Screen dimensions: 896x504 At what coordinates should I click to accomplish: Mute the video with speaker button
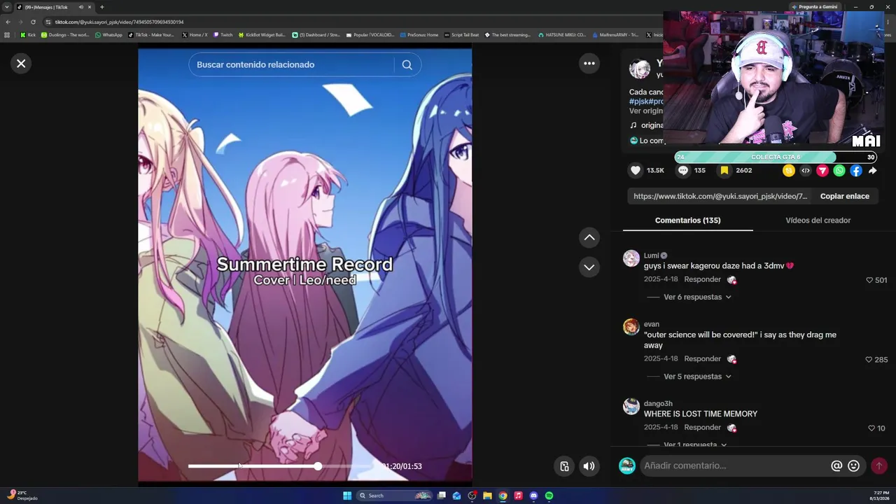tap(589, 466)
